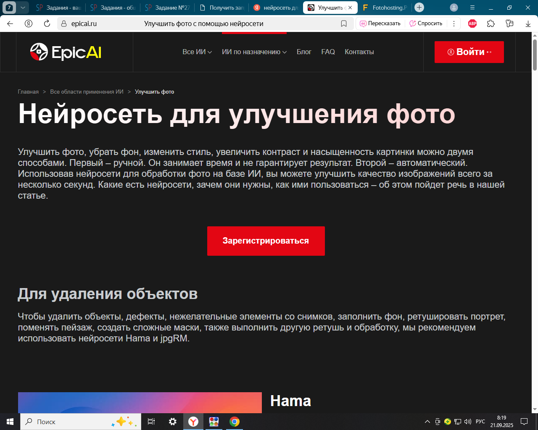Image resolution: width=538 pixels, height=430 pixels.
Task: Click the scrollbar down arrow
Action: (x=535, y=409)
